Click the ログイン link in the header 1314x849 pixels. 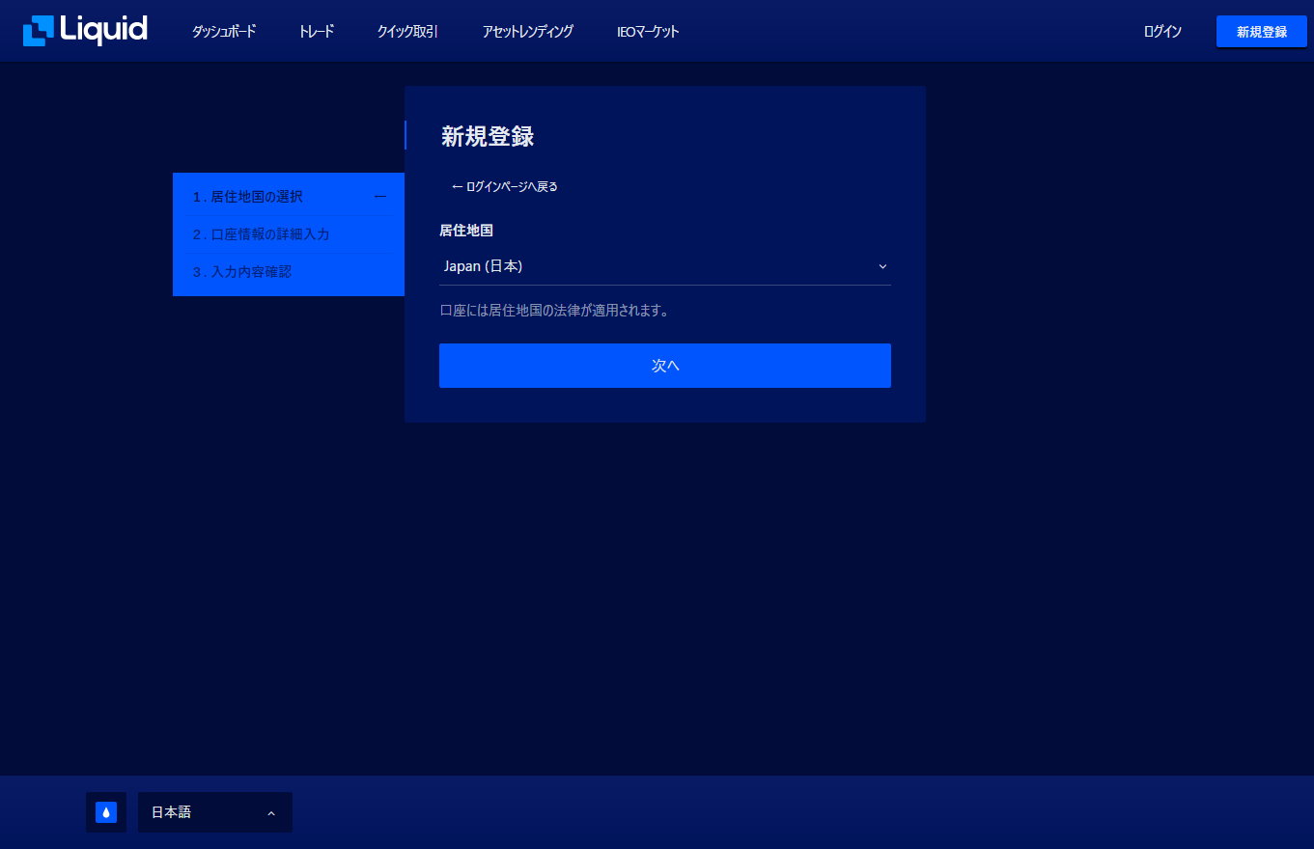pyautogui.click(x=1162, y=32)
